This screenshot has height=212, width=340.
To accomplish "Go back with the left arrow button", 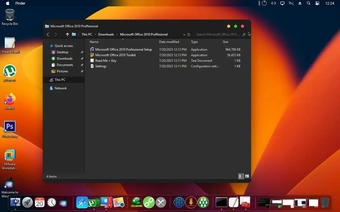I will (48, 34).
